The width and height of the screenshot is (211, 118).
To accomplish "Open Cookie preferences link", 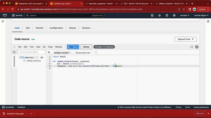I will (201, 107).
